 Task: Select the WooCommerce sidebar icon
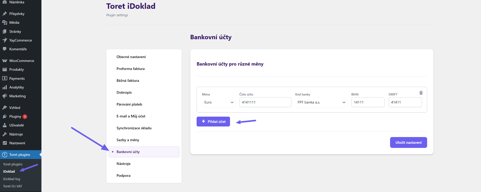click(5, 60)
